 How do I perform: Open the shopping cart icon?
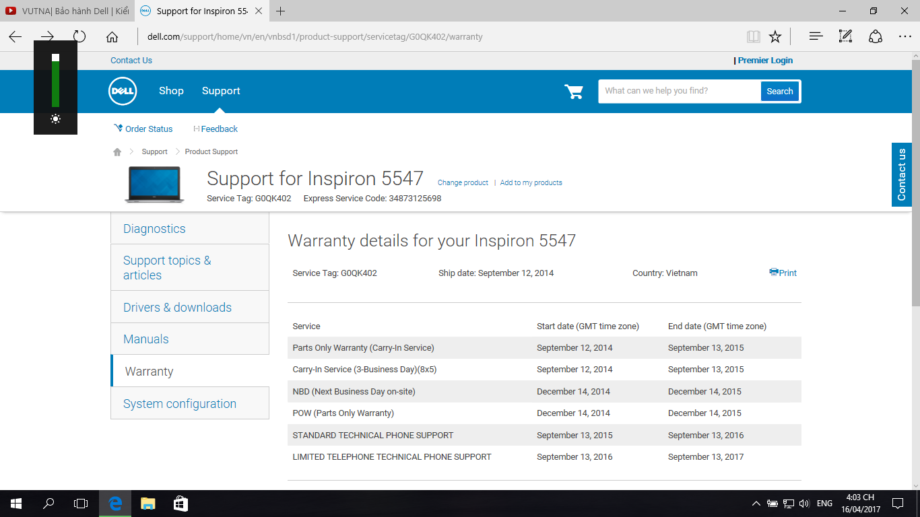574,92
